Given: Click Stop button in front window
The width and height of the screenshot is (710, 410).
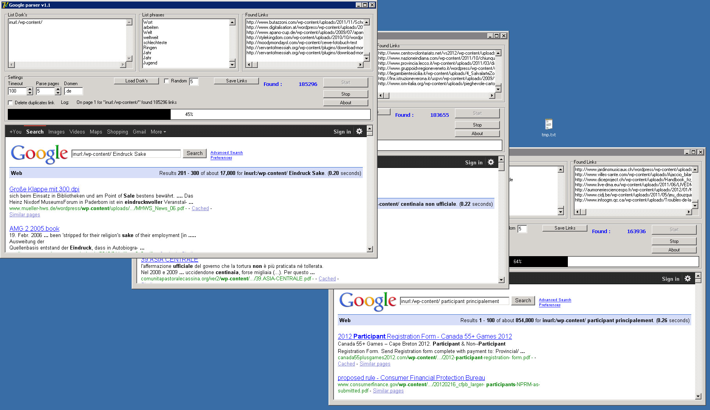Looking at the screenshot, I should 346,94.
